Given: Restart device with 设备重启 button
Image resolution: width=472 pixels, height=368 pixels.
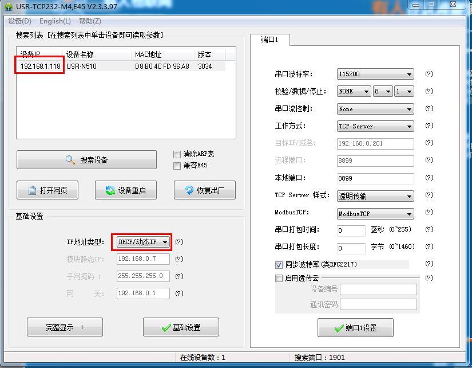Looking at the screenshot, I should [125, 190].
